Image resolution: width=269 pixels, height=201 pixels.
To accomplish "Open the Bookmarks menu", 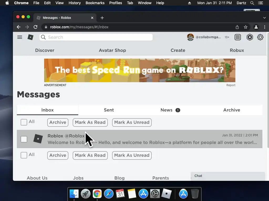I will click(x=95, y=3).
